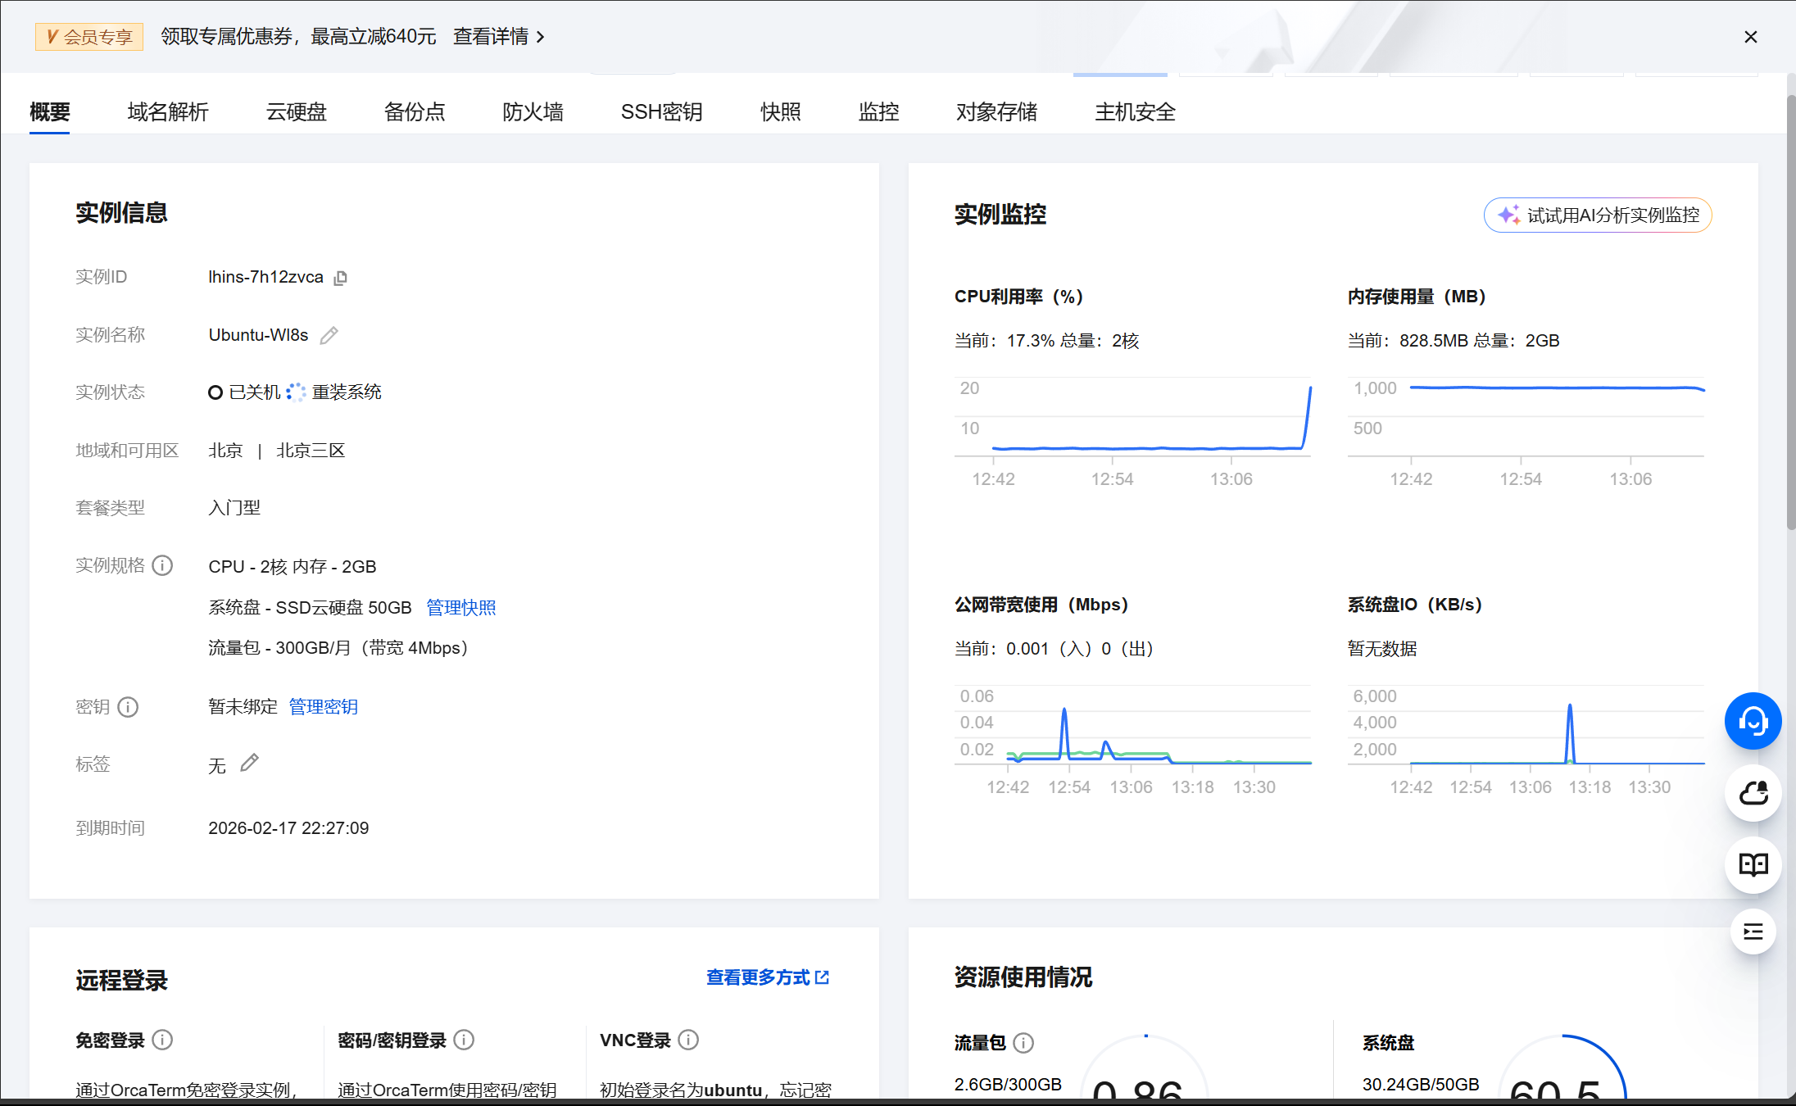1796x1106 pixels.
Task: Switch to the 快照 tab
Action: click(x=780, y=111)
